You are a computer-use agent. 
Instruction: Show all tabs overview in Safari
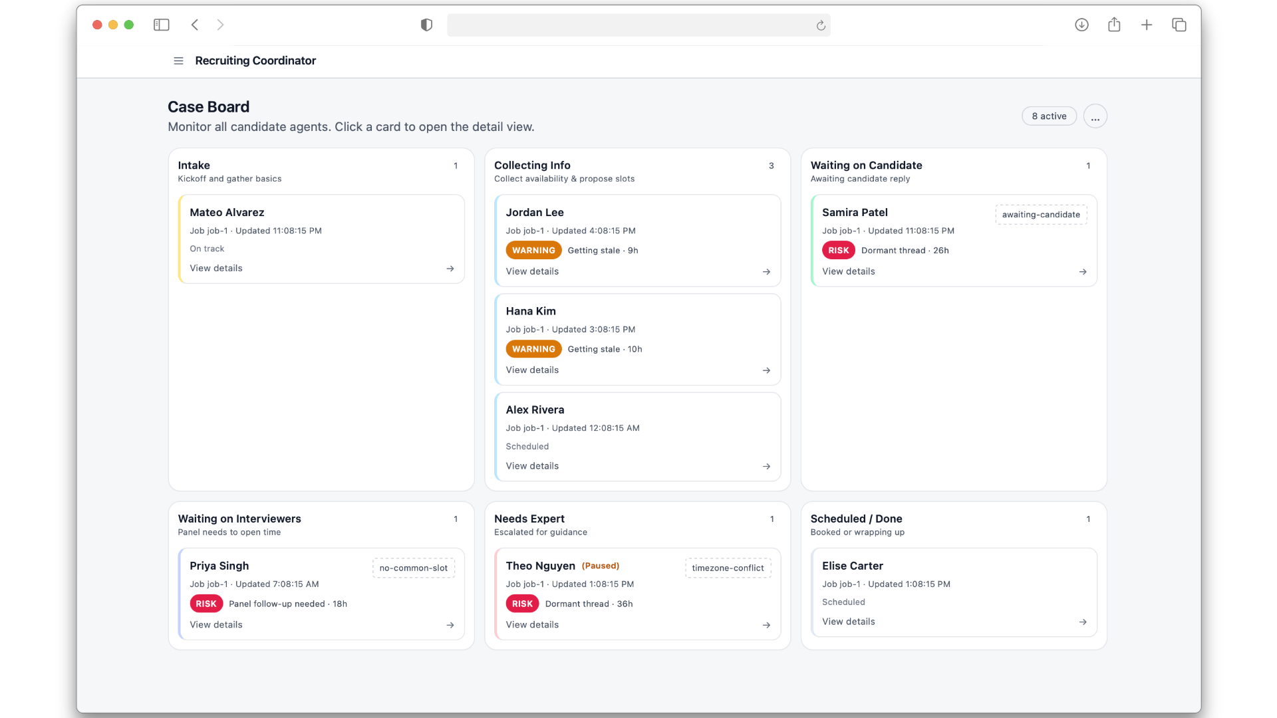[1179, 25]
